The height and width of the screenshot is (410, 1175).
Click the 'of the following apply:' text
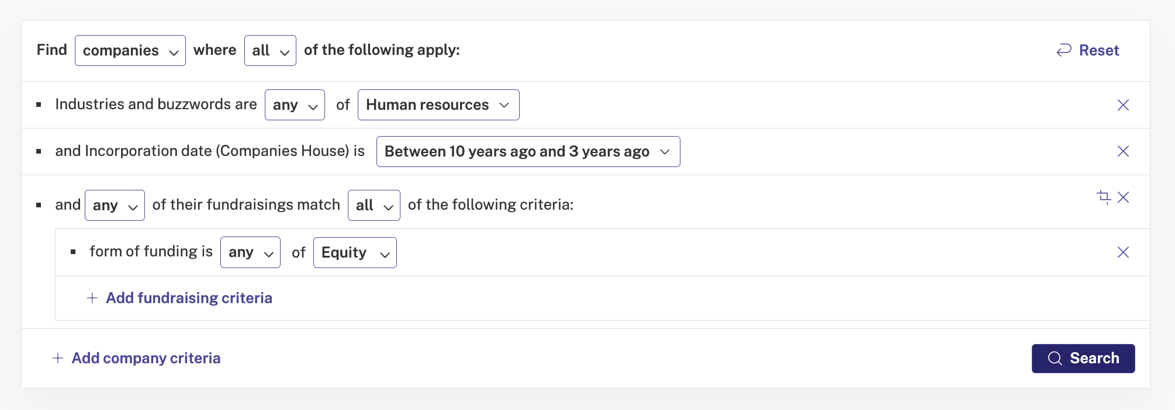[x=382, y=50]
